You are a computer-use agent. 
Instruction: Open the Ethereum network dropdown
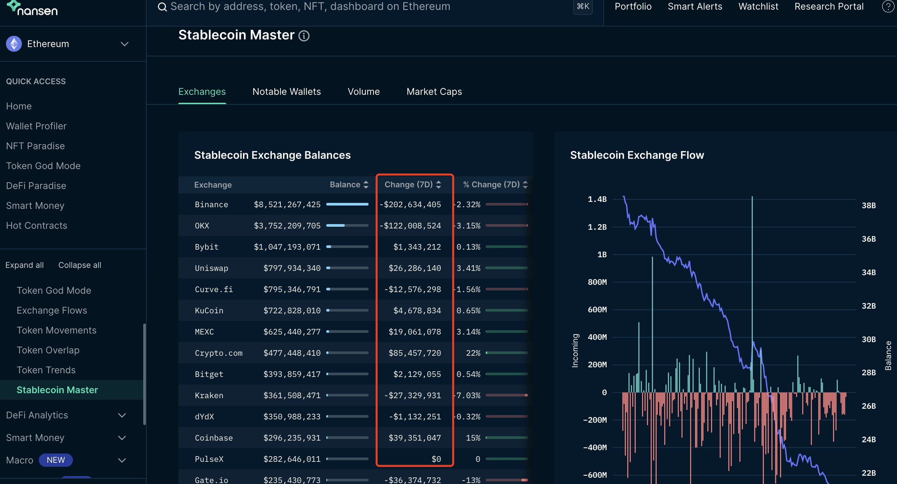pyautogui.click(x=124, y=44)
